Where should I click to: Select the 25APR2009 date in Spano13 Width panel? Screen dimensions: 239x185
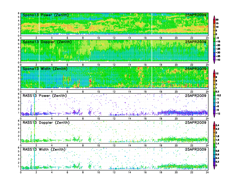pyautogui.click(x=196, y=69)
